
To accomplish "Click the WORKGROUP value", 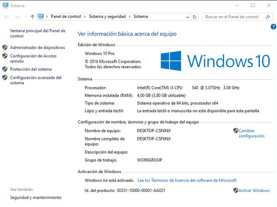I will [x=150, y=160].
